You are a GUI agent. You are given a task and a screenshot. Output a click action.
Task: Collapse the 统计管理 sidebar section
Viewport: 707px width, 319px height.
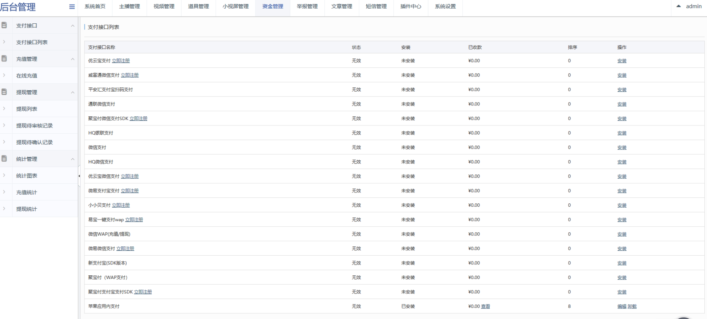[x=73, y=159]
